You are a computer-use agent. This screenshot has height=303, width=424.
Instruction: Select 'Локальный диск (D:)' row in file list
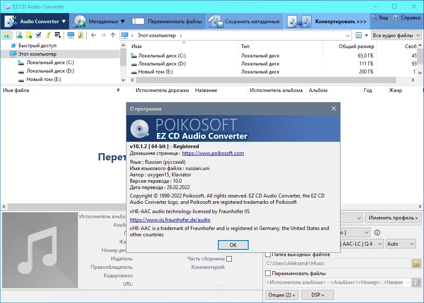coord(273,64)
